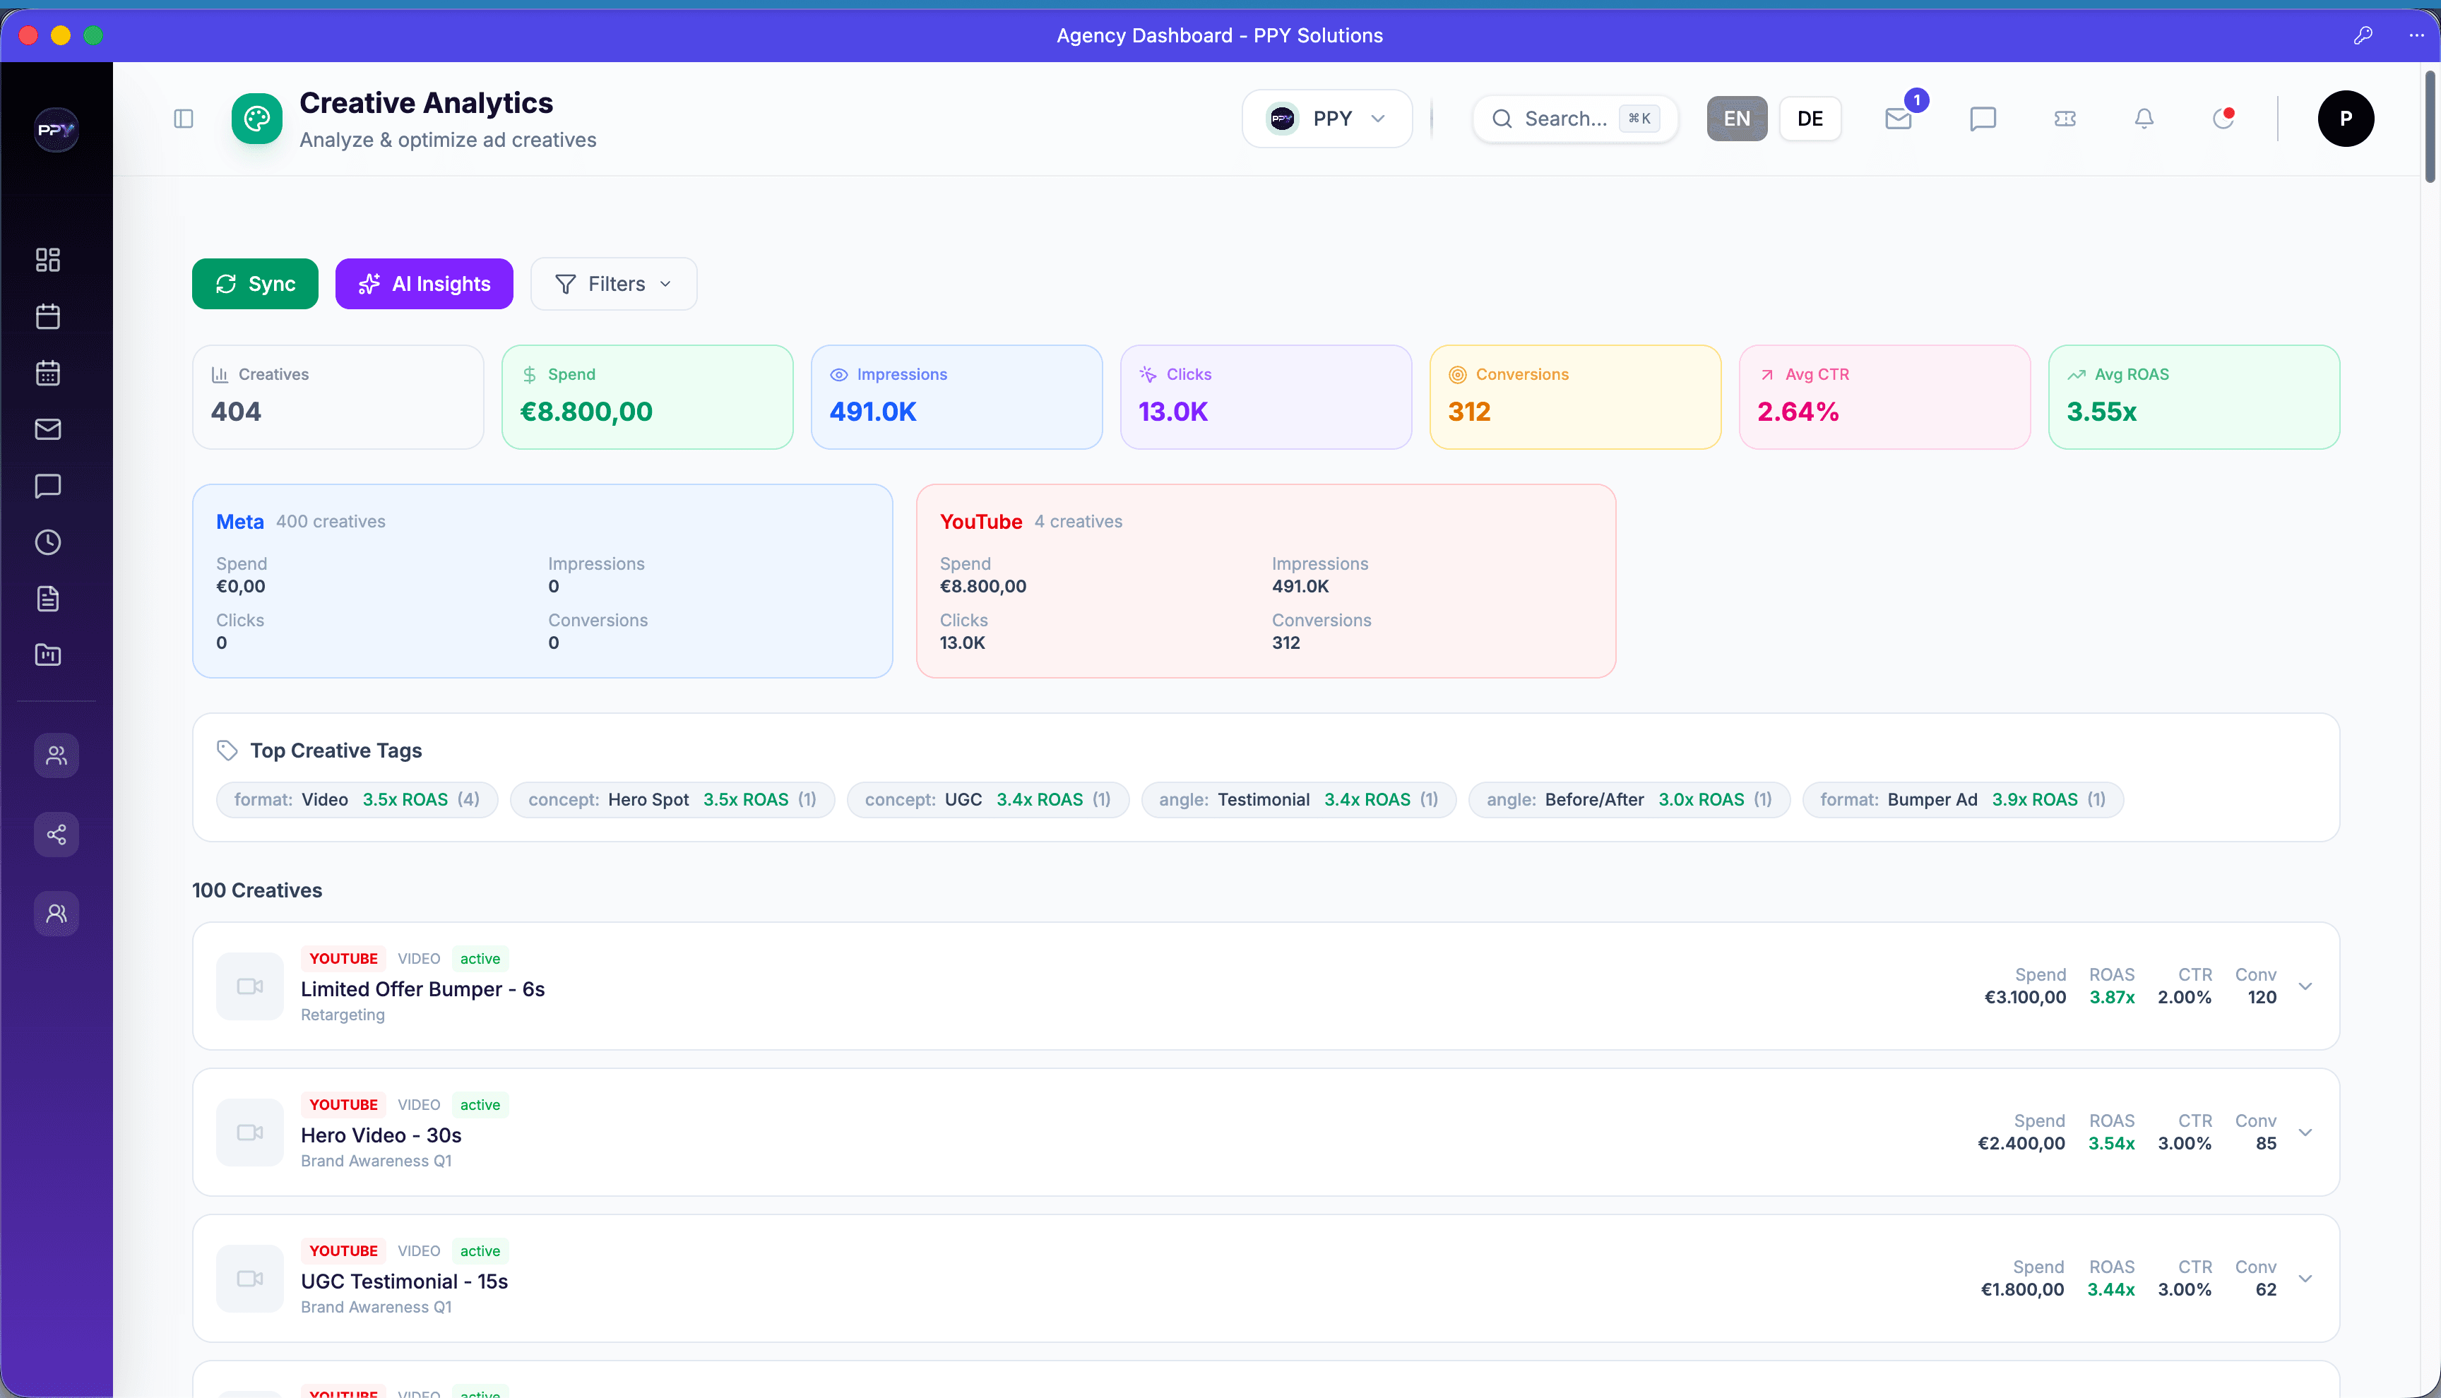The image size is (2441, 1398).
Task: Click the circular icon with the red dot
Action: tap(2223, 118)
